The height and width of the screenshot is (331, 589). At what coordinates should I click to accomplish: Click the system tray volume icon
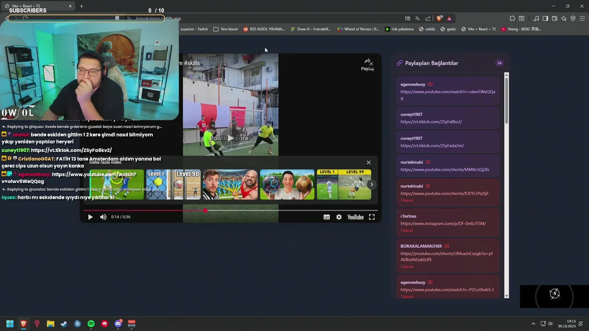click(550, 324)
